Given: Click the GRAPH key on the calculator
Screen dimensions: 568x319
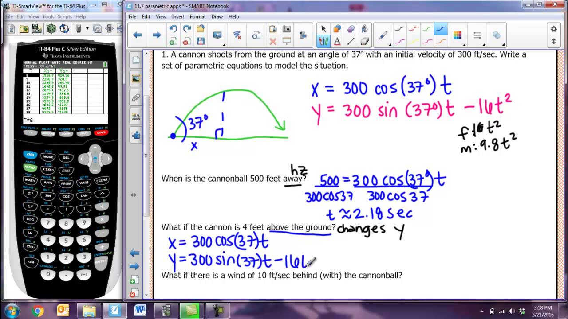Looking at the screenshot, I should 101,132.
